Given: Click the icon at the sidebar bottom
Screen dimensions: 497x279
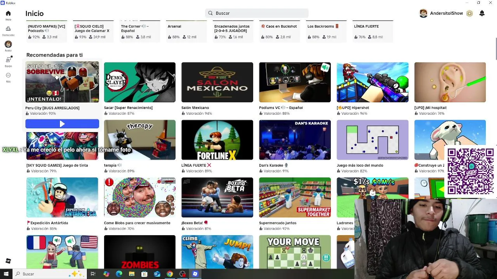Looking at the screenshot, I should (x=8, y=261).
